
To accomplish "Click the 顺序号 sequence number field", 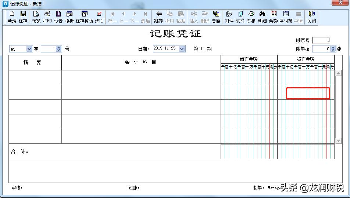I will (321, 40).
